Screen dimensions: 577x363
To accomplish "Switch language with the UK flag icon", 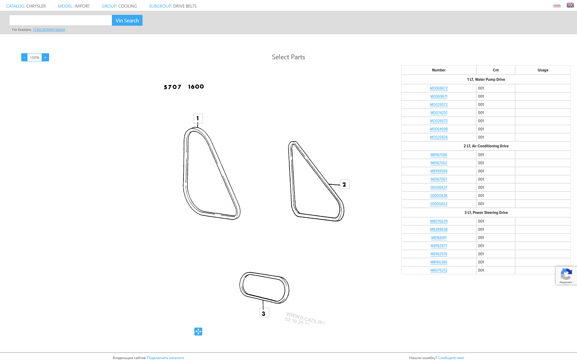I will (570, 5).
